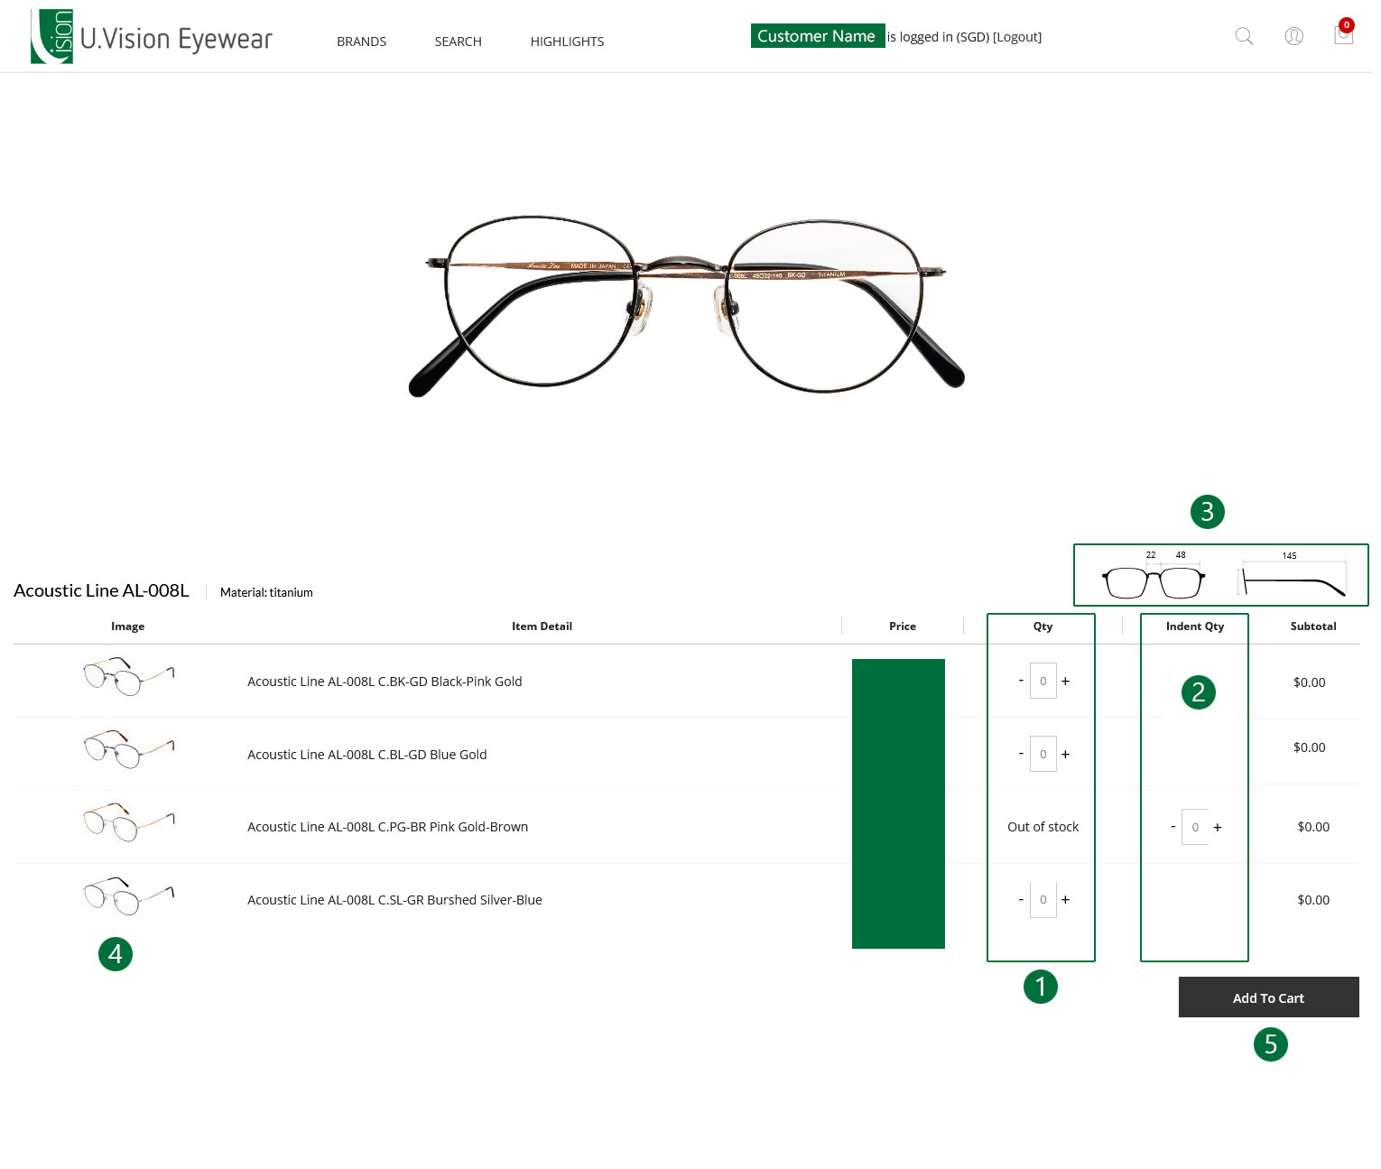
Task: Click the U.Vision Eyewear logo
Action: pos(151,37)
